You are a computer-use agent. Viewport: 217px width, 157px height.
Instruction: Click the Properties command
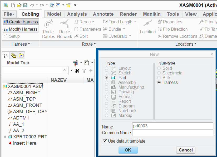click(170, 22)
